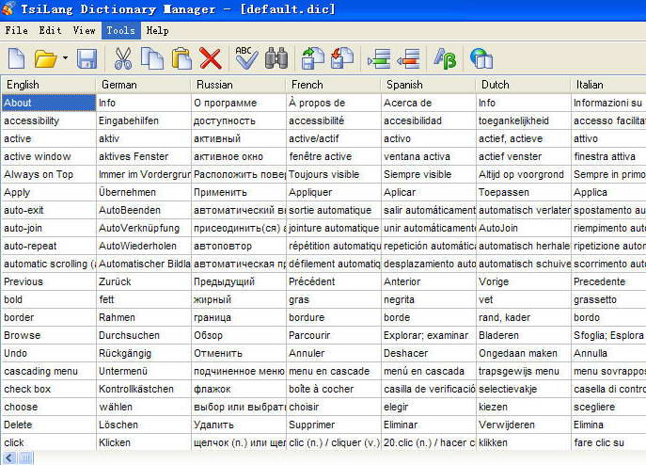This screenshot has width=646, height=465.
Task: Open a dictionary with the folder icon
Action: coord(45,58)
